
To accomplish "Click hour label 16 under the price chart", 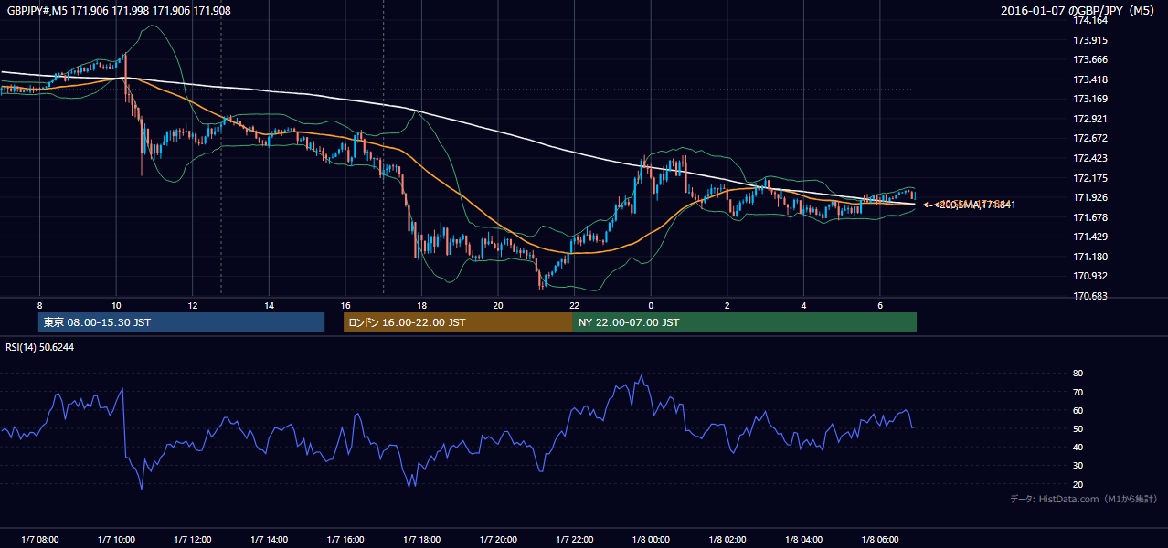I will (x=345, y=305).
